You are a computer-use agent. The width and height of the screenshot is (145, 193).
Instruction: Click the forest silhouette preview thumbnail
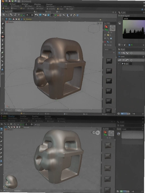pyautogui.click(x=134, y=28)
